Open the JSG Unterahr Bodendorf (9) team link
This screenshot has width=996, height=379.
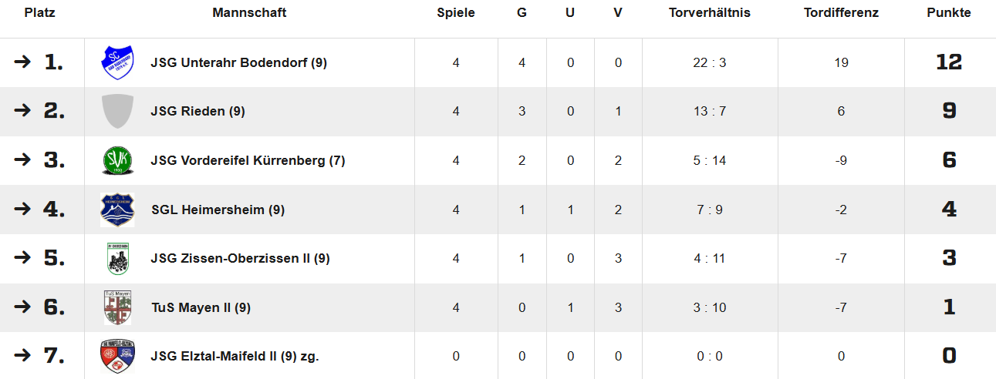239,62
